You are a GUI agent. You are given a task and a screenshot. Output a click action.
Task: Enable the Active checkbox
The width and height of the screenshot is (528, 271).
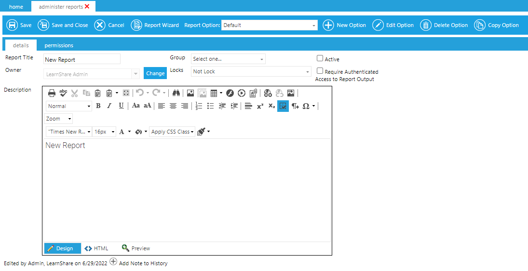pyautogui.click(x=320, y=58)
